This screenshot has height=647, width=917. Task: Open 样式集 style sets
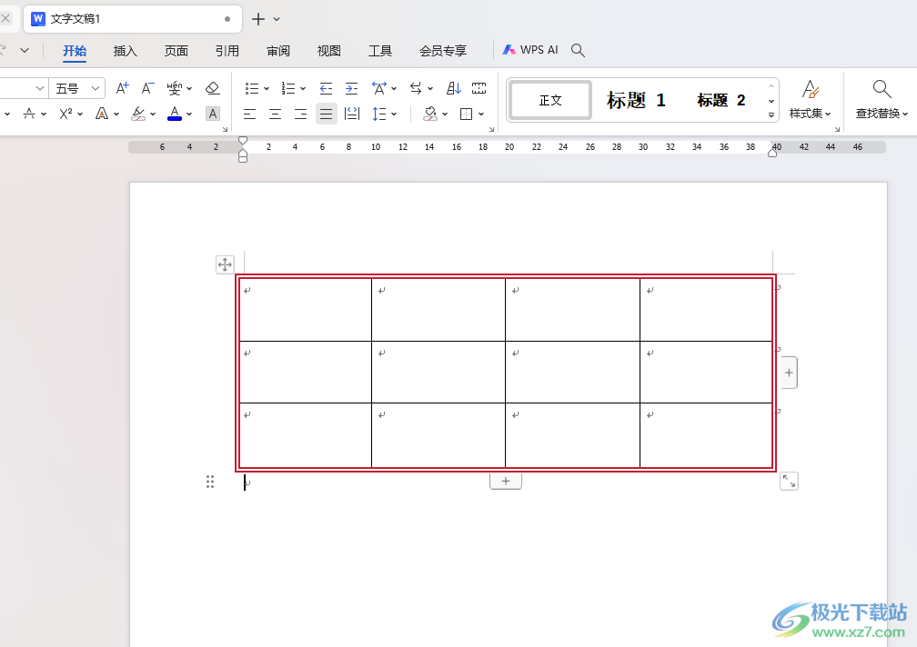click(810, 99)
